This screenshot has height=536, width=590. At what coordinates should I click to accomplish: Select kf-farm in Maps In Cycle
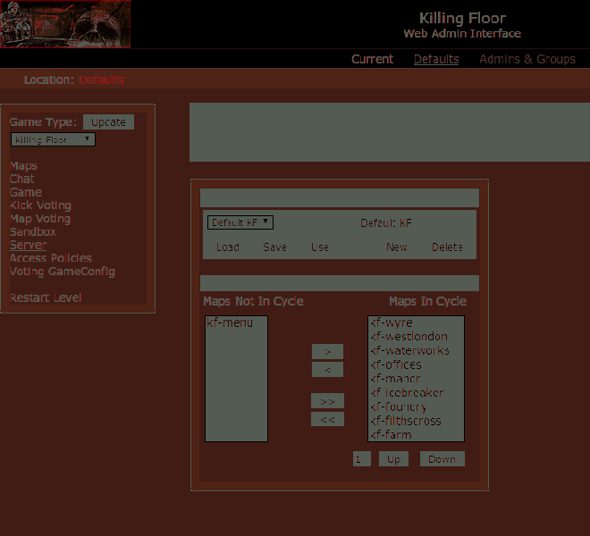click(x=416, y=435)
